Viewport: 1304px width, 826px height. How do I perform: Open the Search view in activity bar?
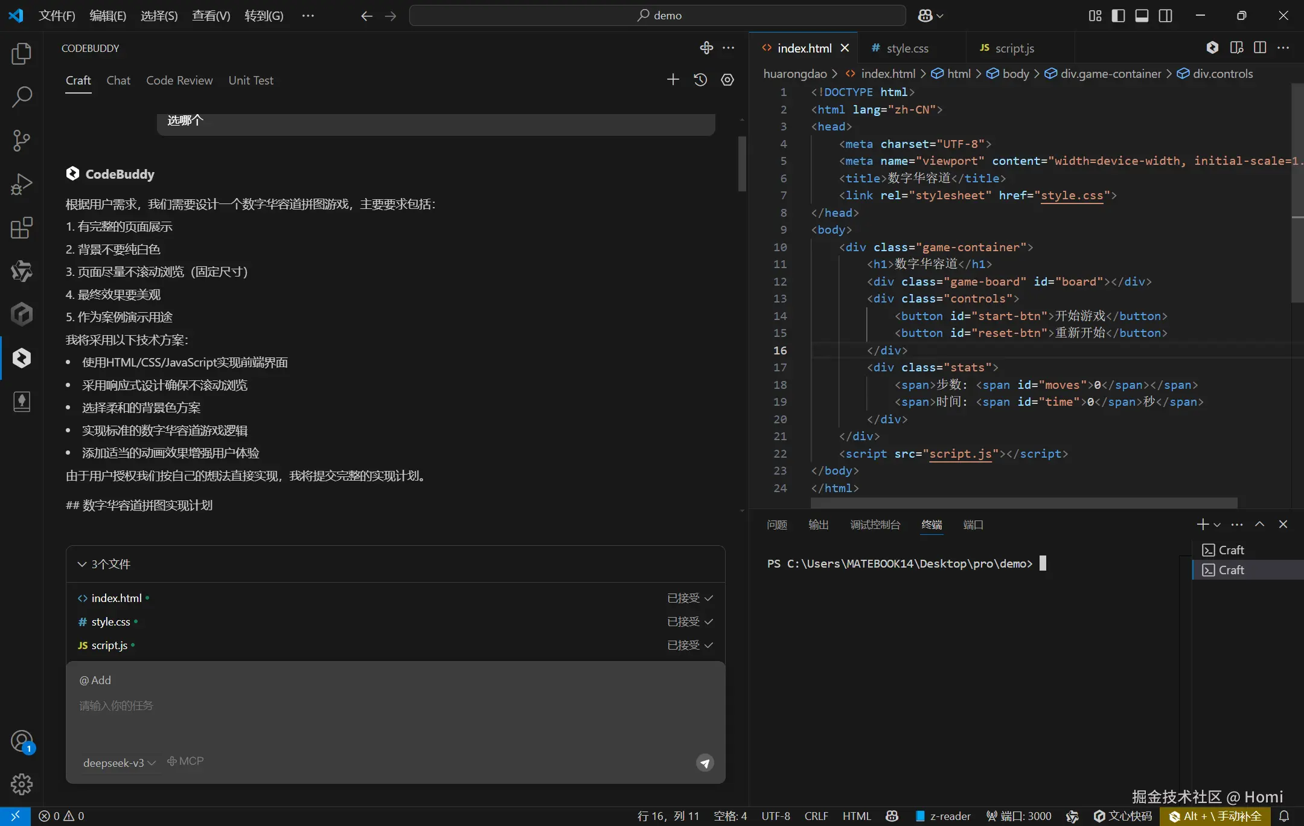tap(22, 97)
